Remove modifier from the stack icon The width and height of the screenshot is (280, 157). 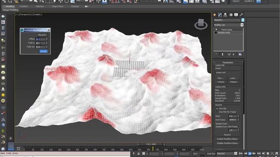pos(233,54)
